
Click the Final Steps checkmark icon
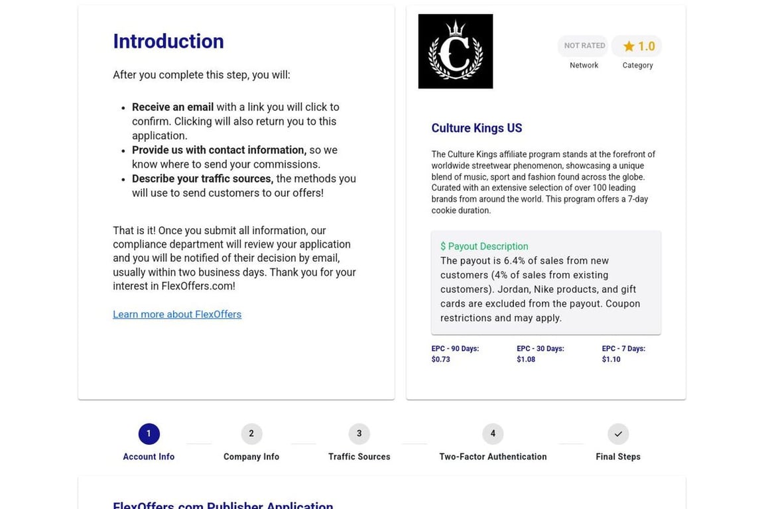pyautogui.click(x=618, y=433)
